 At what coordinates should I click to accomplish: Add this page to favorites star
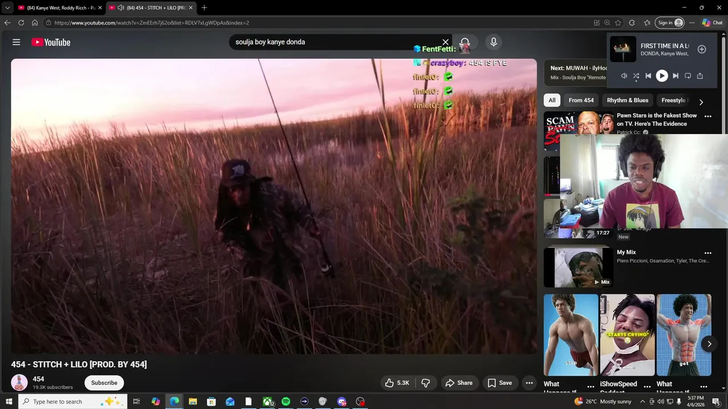coord(618,23)
